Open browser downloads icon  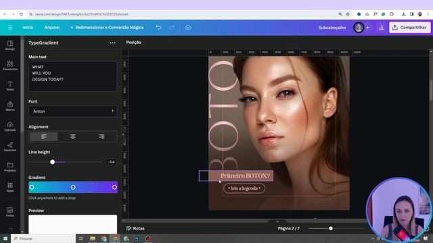403,14
